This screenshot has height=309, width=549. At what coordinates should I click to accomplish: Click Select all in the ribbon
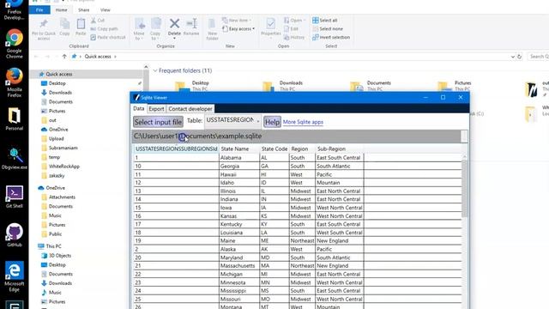click(x=325, y=21)
